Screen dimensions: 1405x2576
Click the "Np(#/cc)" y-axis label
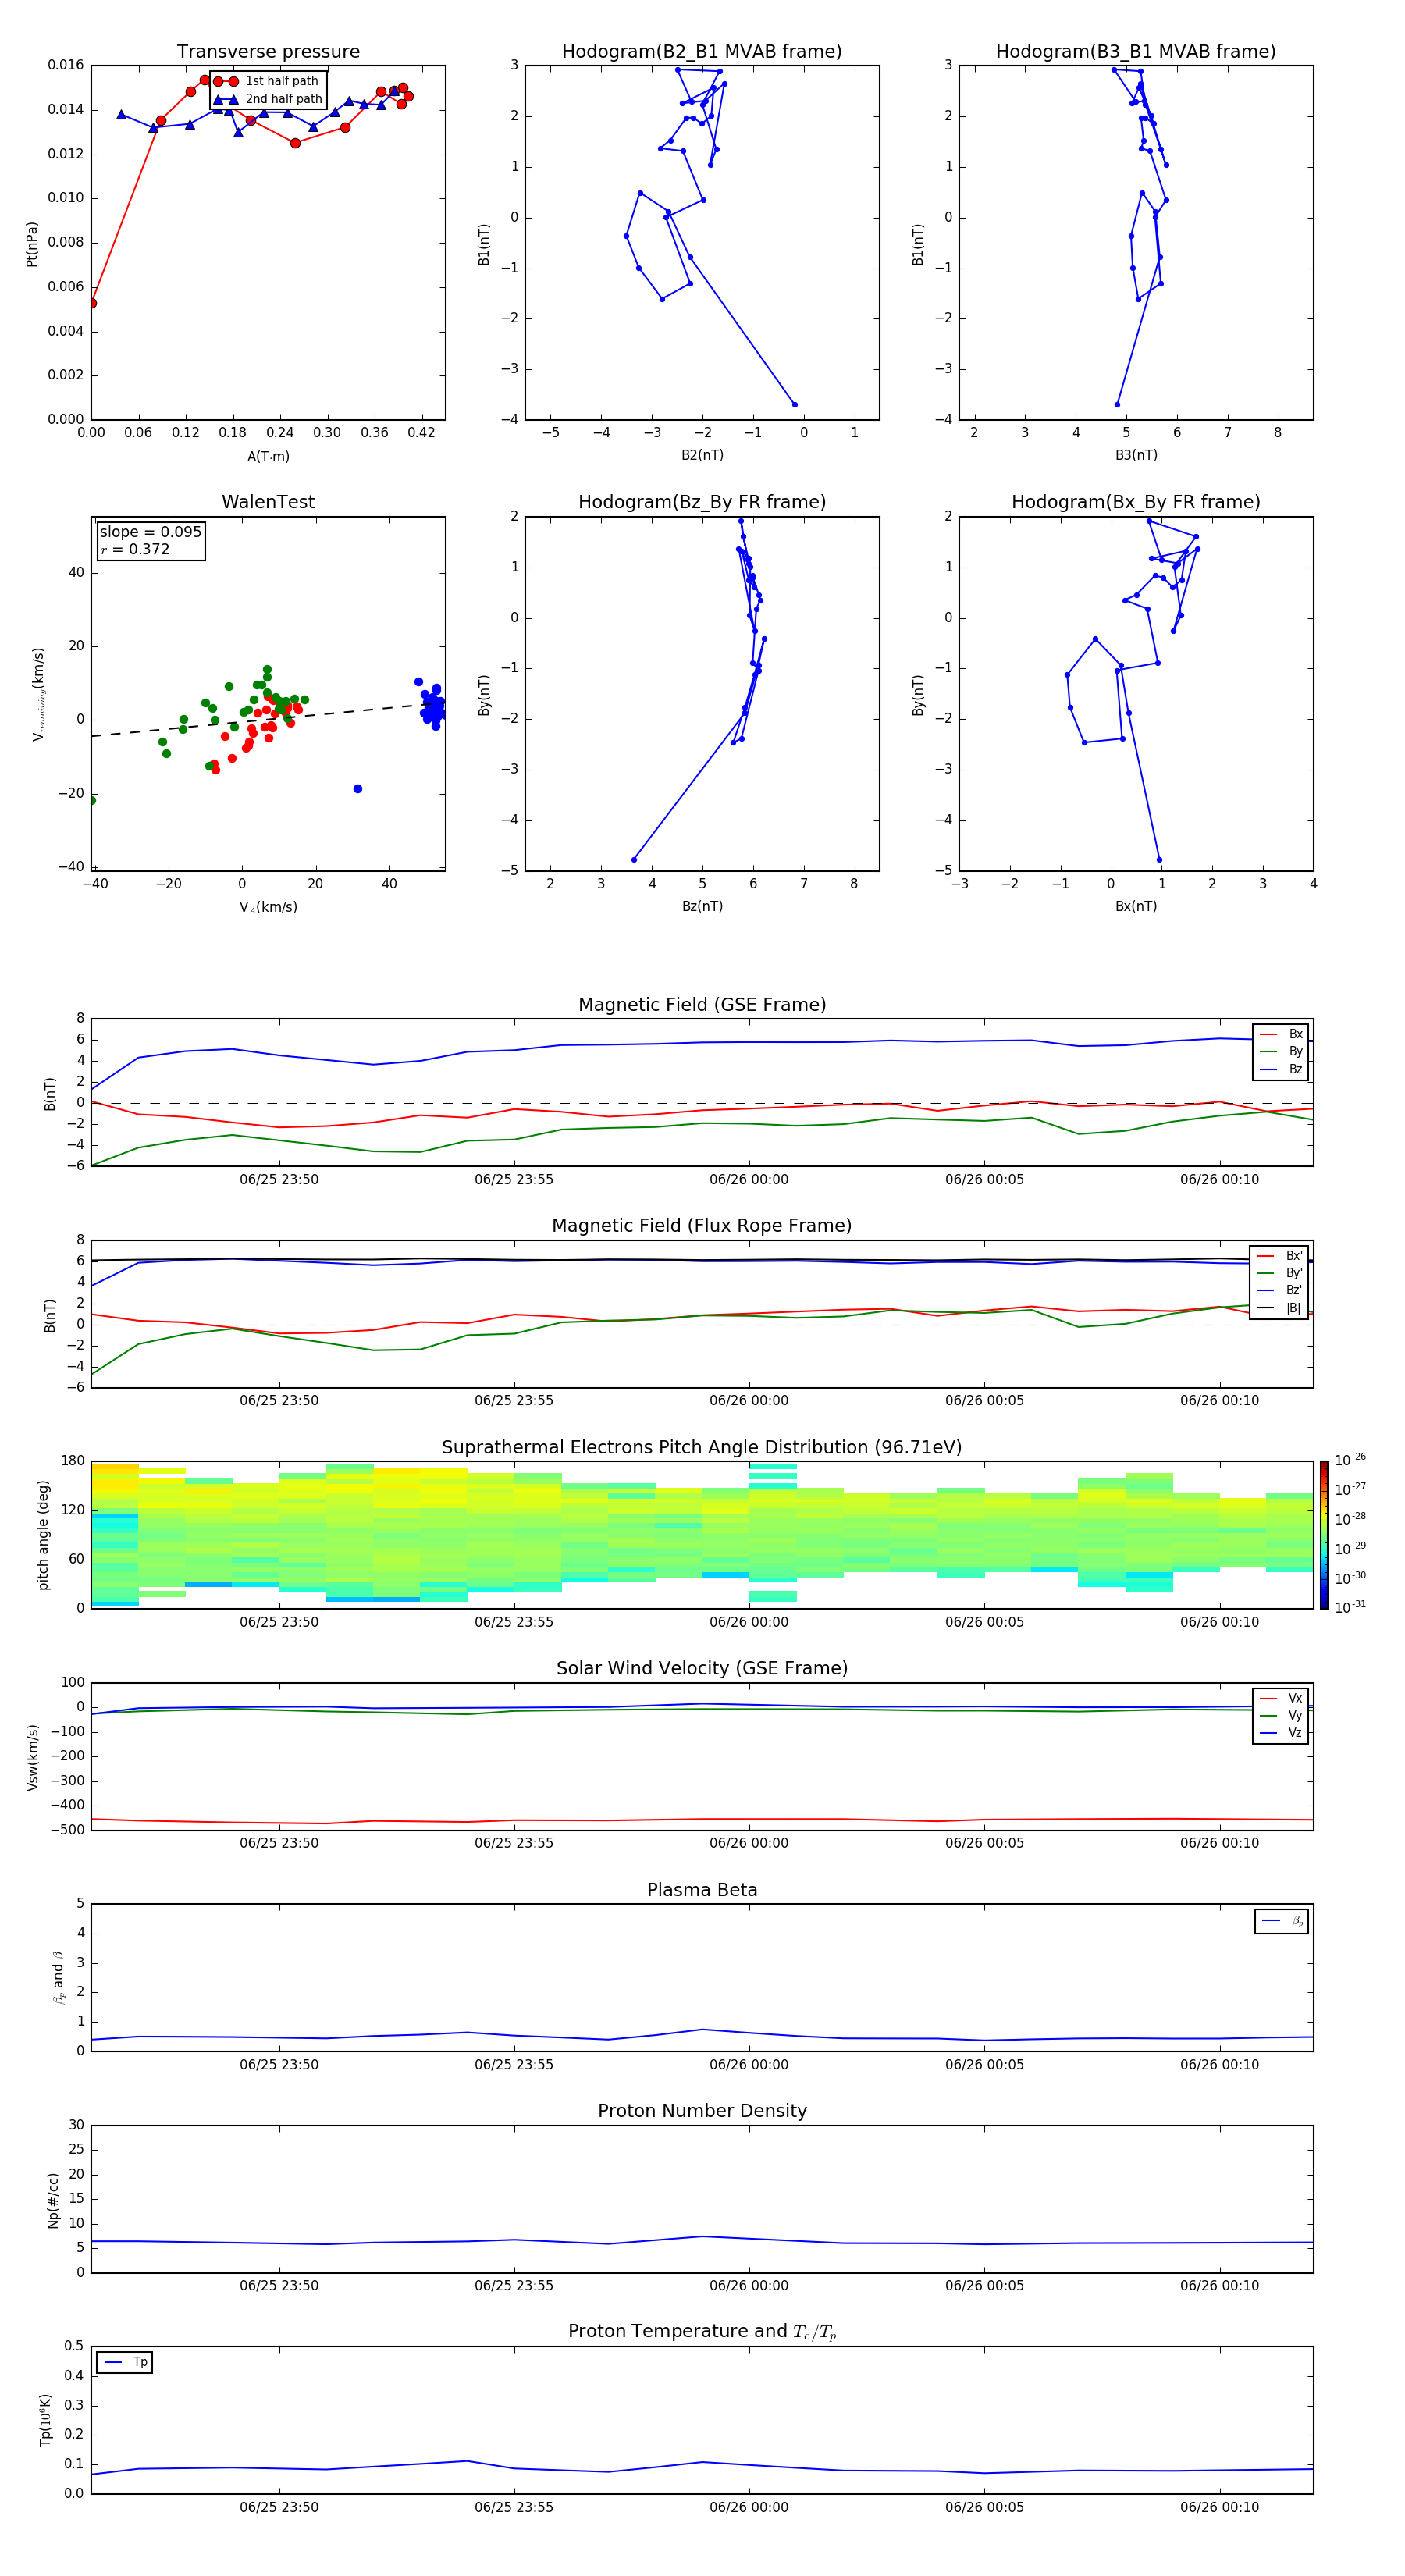click(53, 2199)
